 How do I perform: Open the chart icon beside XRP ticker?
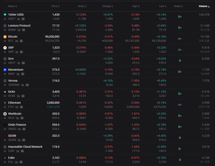(x=17, y=52)
